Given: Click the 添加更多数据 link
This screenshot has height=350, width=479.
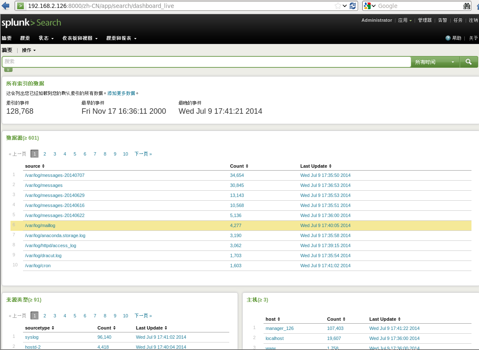Looking at the screenshot, I should 121,93.
